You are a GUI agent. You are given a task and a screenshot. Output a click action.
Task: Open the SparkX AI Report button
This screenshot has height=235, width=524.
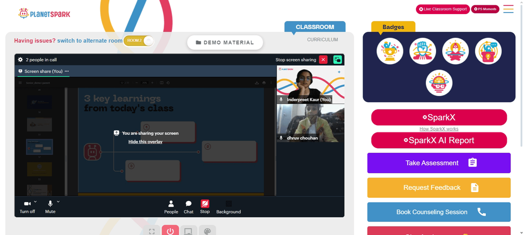(439, 140)
